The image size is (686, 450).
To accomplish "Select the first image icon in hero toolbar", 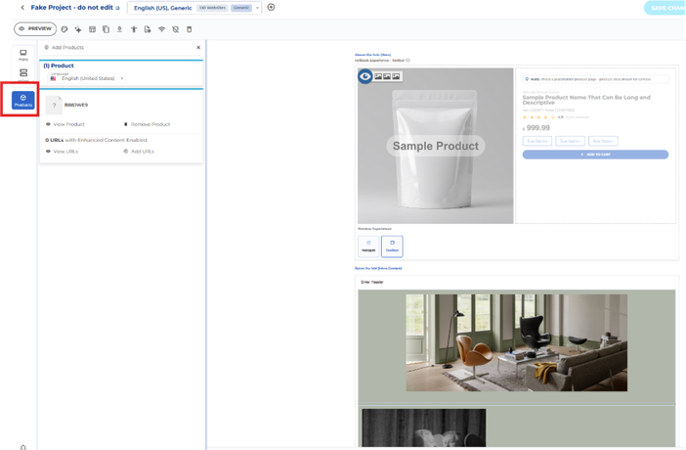I will (x=378, y=76).
